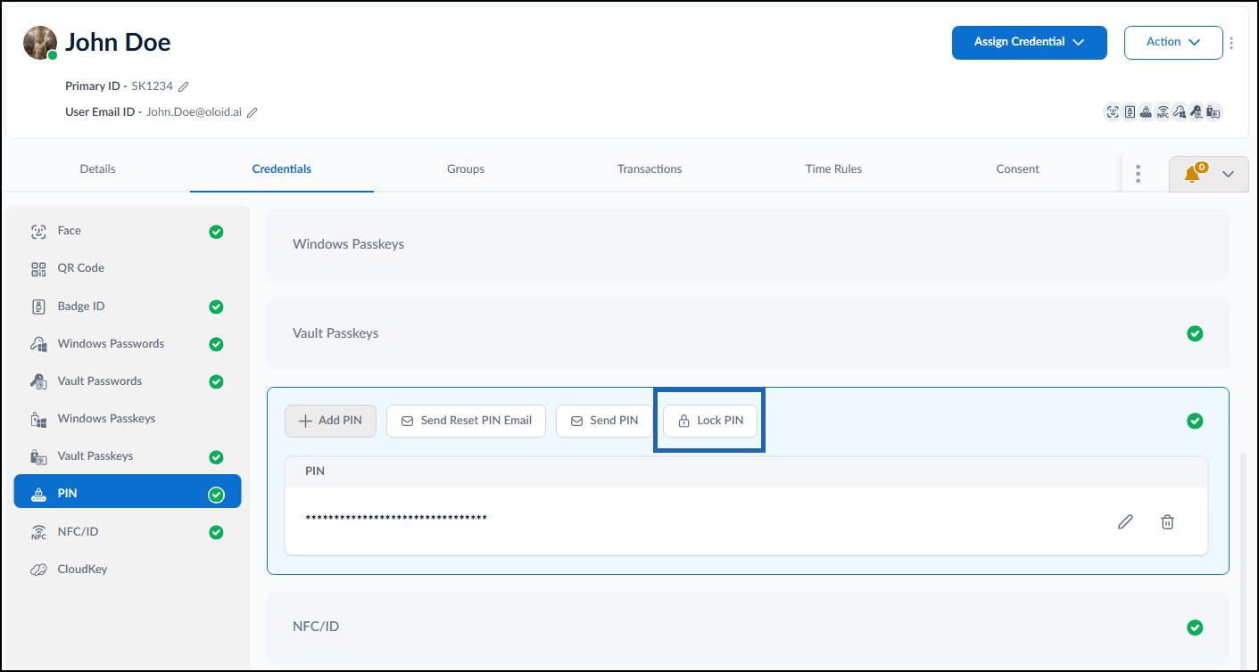Click Vault password key icon in header strip
1259x672 pixels.
click(1197, 111)
